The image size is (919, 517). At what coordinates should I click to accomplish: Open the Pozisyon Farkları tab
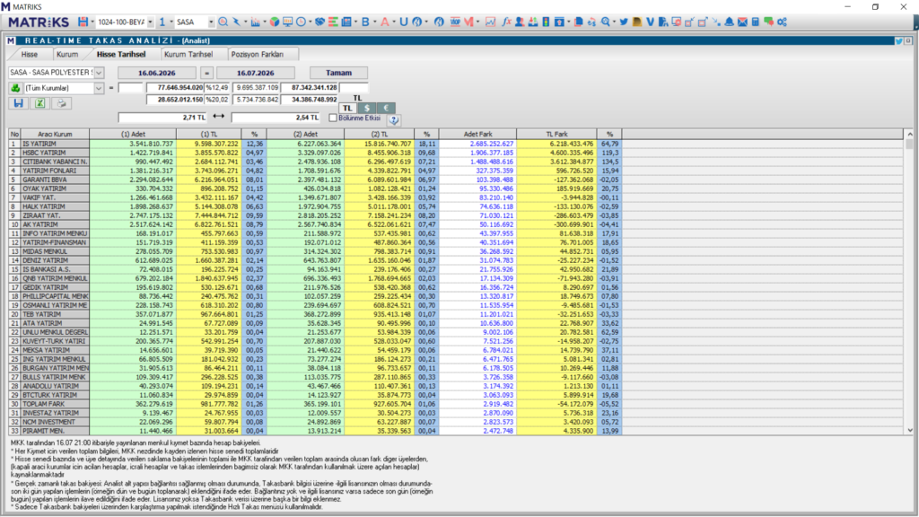click(x=258, y=54)
